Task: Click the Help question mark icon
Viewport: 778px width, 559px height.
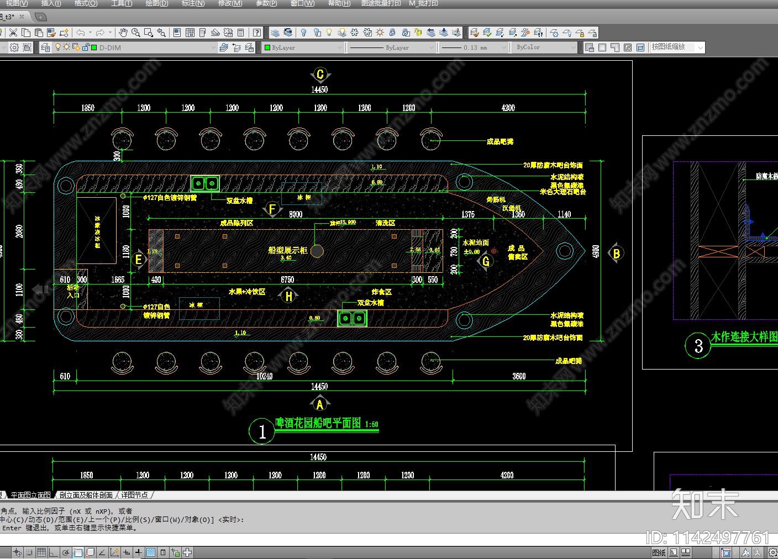Action: tap(257, 33)
